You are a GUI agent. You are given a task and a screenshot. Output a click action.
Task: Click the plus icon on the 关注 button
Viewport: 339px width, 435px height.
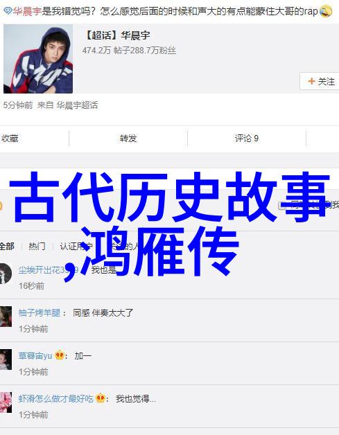coord(311,81)
